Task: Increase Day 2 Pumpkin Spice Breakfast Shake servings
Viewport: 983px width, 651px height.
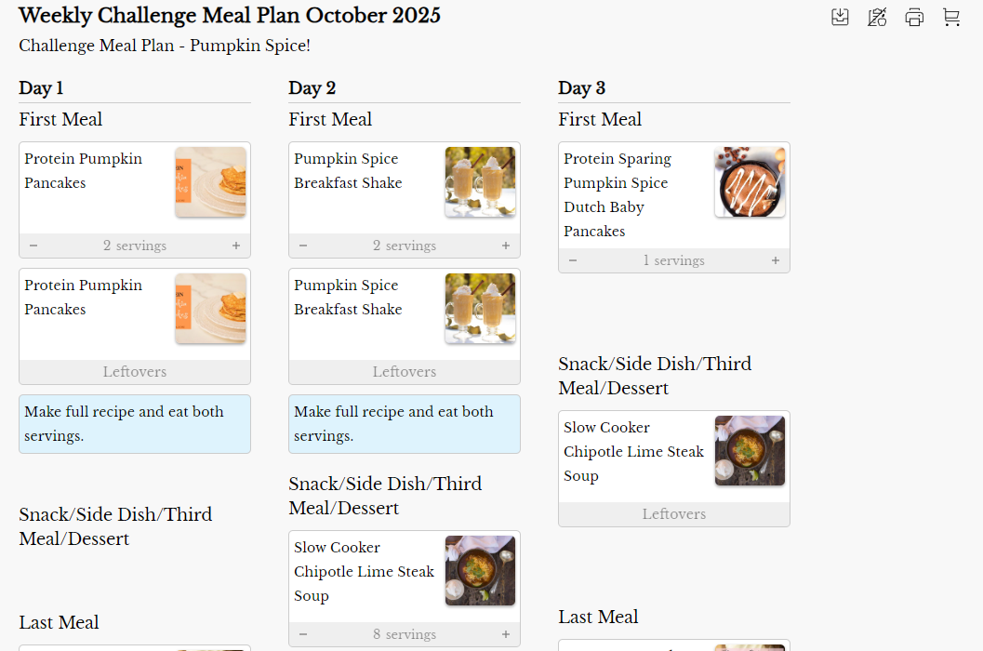Action: click(506, 246)
